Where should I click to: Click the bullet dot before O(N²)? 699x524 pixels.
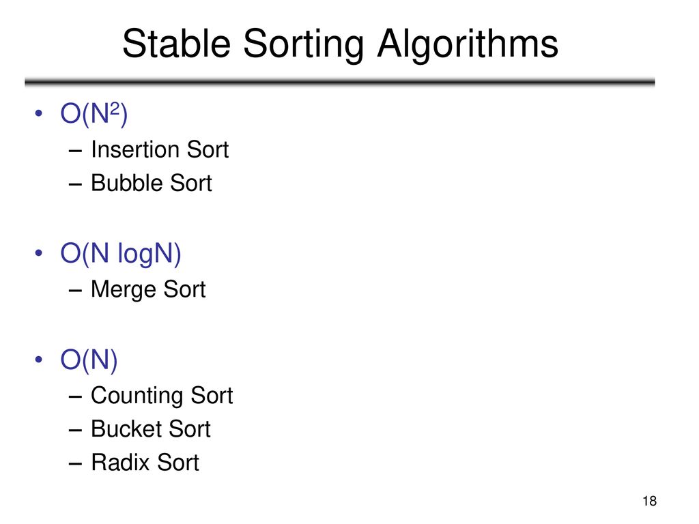39,113
